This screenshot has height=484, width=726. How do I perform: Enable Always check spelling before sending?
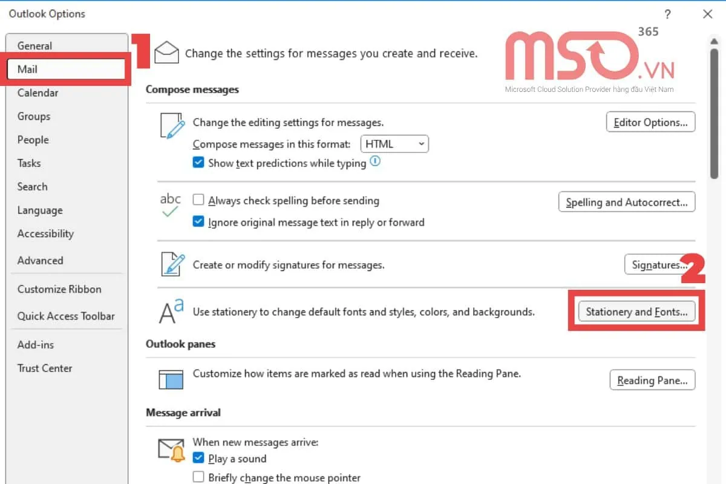[198, 200]
